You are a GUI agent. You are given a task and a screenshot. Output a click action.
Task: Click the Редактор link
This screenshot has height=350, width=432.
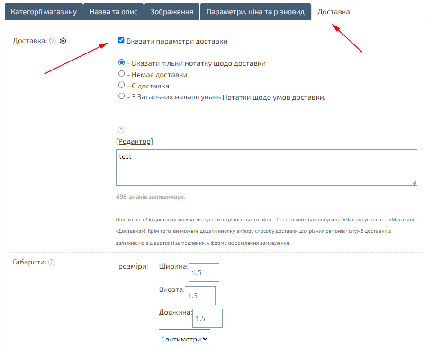coord(135,141)
